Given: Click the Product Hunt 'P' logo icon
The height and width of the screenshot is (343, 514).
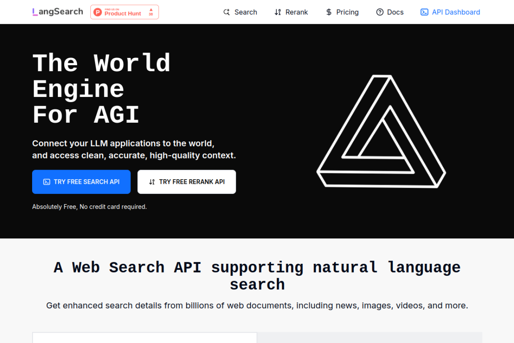Looking at the screenshot, I should (x=98, y=12).
